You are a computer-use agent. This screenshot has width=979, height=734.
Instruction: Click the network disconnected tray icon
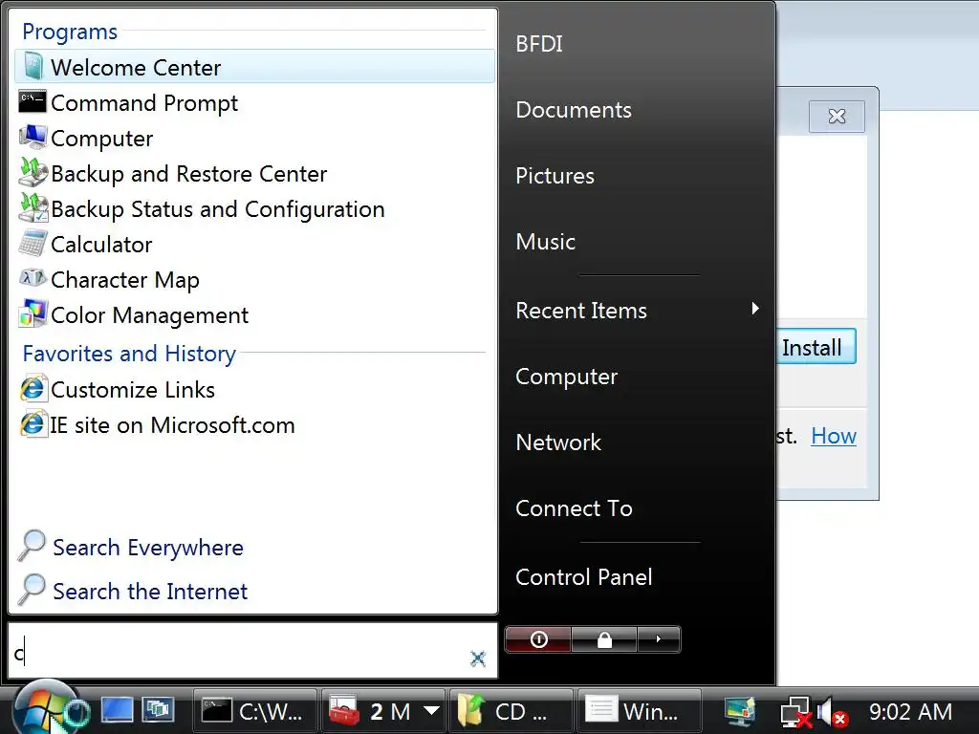click(x=795, y=712)
